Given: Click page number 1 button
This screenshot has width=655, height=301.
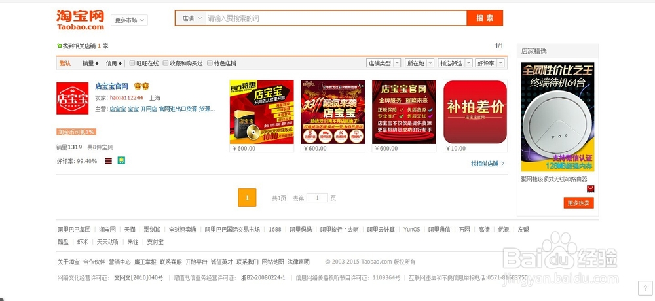Looking at the screenshot, I should (247, 198).
